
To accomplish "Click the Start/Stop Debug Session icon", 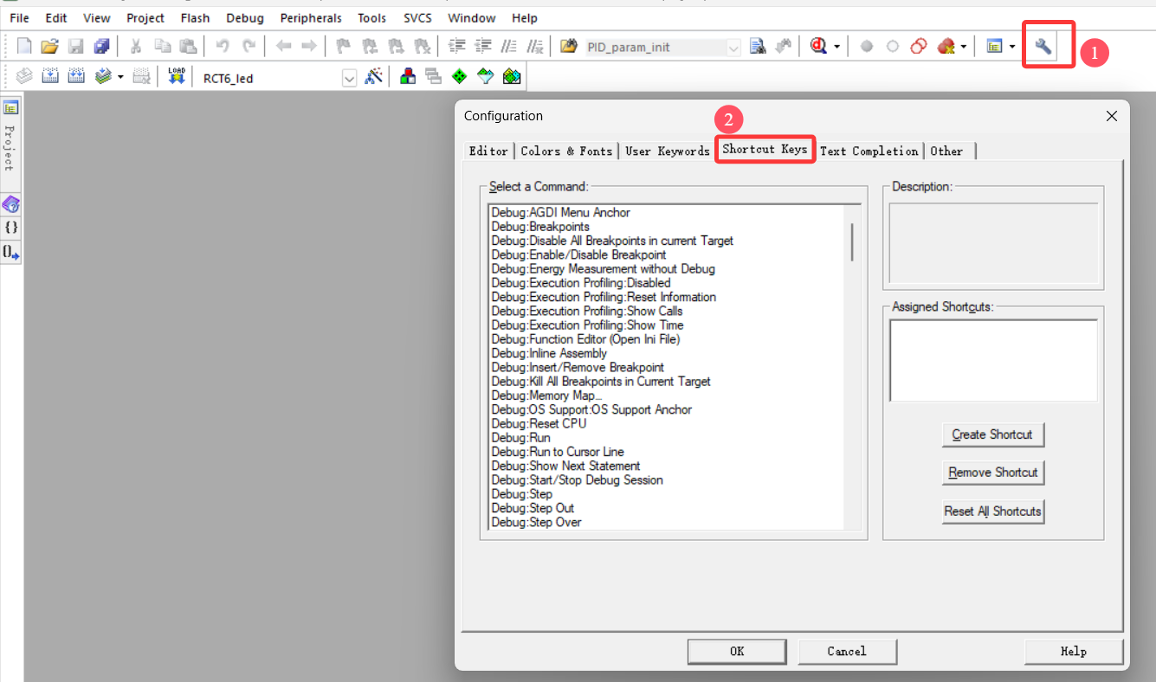I will click(818, 47).
